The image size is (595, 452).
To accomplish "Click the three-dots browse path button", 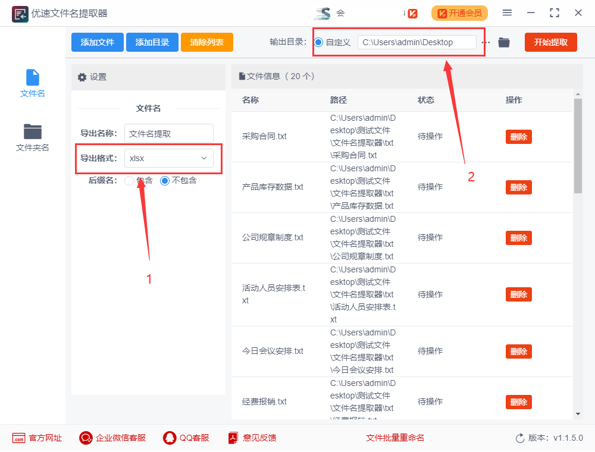I will coord(486,42).
